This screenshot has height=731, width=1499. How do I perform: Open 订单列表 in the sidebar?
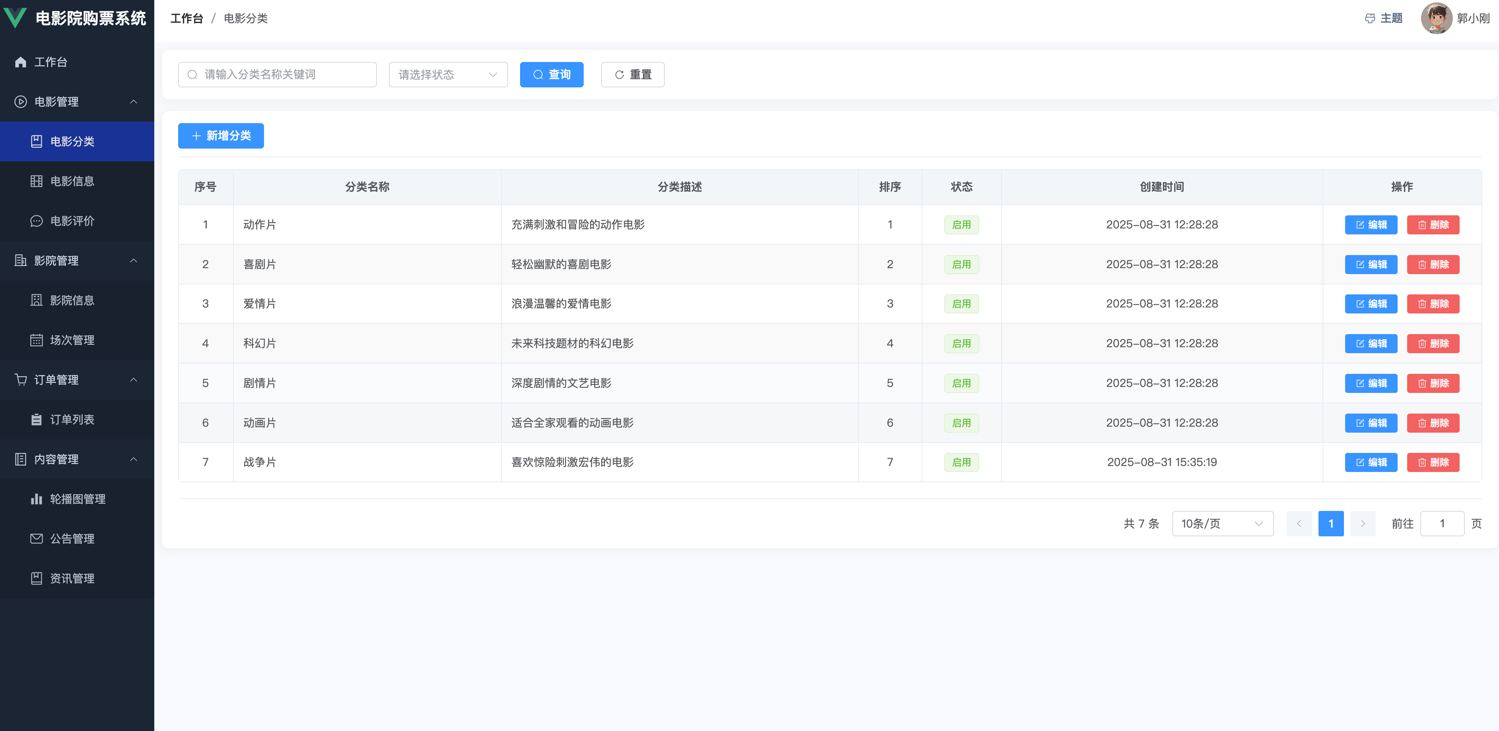tap(72, 420)
